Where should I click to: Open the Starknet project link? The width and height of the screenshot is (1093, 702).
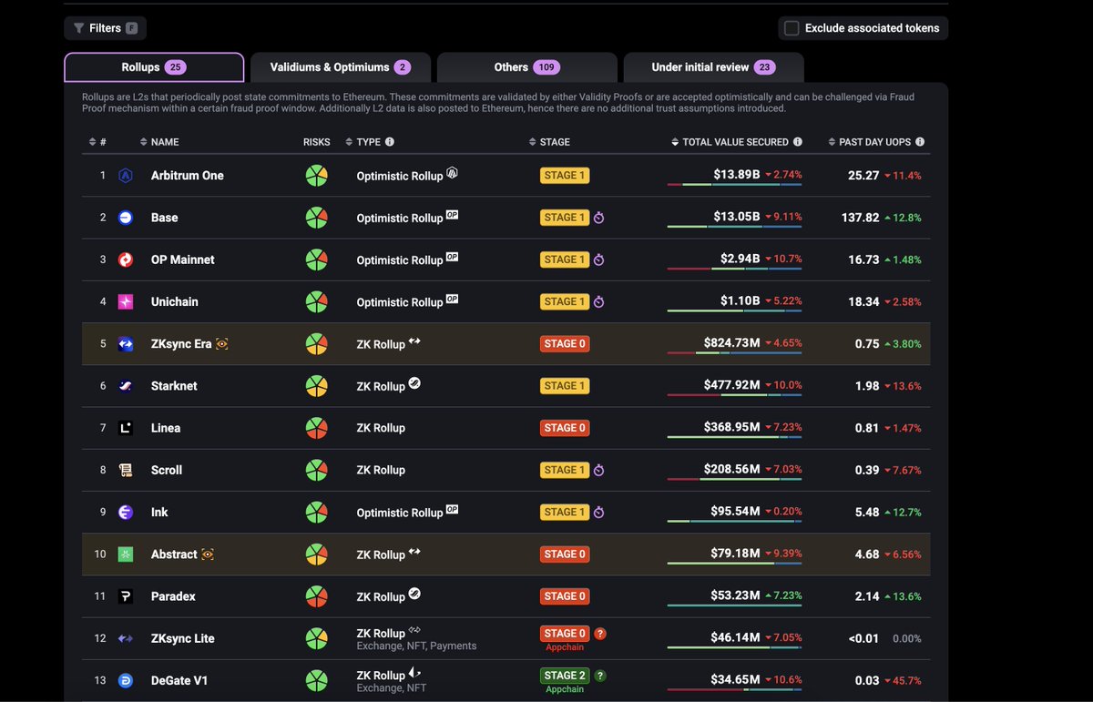174,386
